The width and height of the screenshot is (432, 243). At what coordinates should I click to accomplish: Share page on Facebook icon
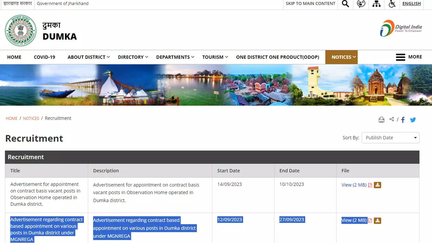(x=403, y=120)
